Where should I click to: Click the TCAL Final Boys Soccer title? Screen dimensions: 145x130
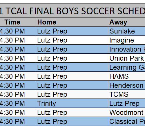coord(72,11)
